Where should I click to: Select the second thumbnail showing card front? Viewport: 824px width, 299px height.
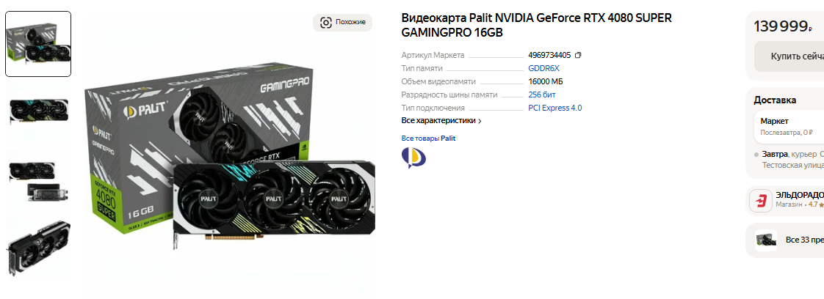(38, 110)
